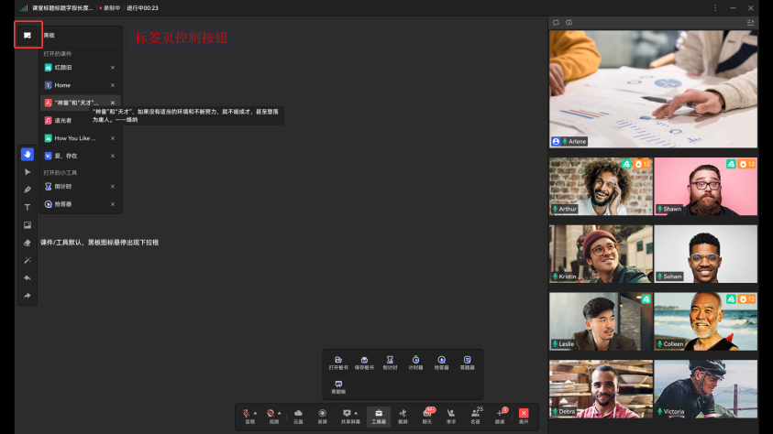
Task: Select the pen drawing tool
Action: click(x=28, y=190)
